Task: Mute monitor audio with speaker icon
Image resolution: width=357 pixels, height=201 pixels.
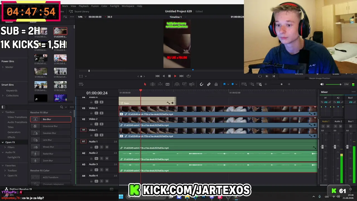Action: (x=322, y=84)
